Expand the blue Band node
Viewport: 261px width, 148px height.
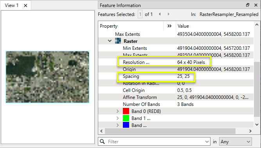117,125
